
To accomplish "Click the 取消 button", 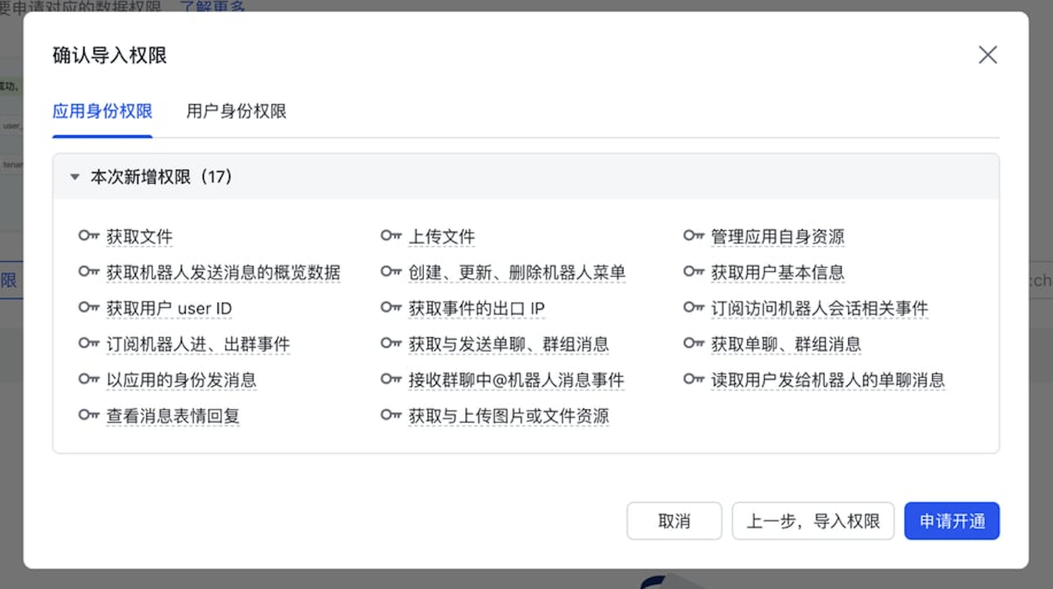I will [674, 521].
